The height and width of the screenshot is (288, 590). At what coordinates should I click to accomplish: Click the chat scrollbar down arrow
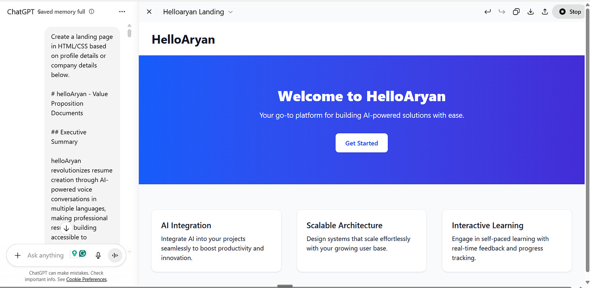tap(129, 252)
